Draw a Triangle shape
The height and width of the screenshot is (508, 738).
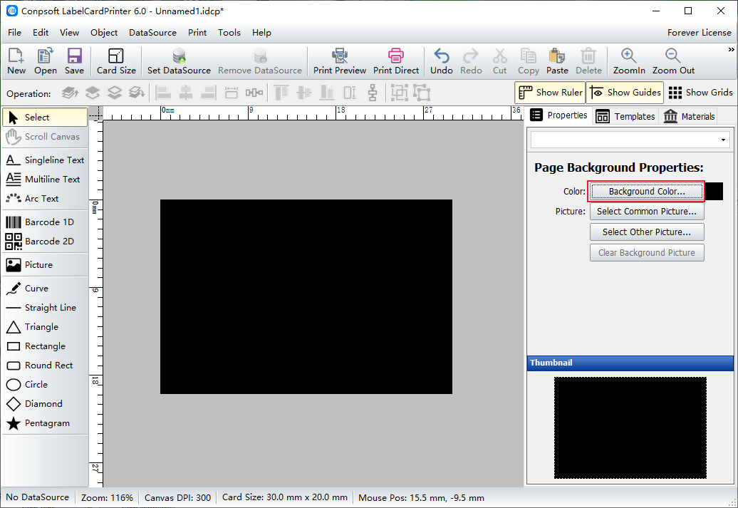(45, 327)
